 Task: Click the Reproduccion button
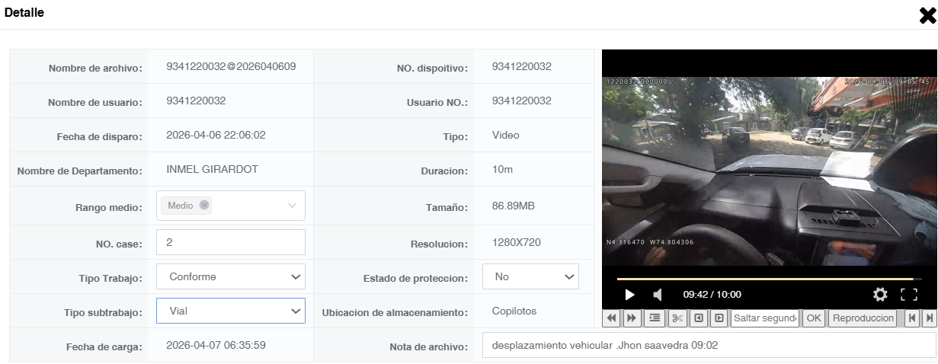pyautogui.click(x=862, y=318)
